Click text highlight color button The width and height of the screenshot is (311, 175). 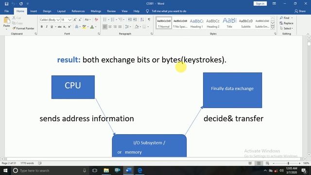coord(84,27)
